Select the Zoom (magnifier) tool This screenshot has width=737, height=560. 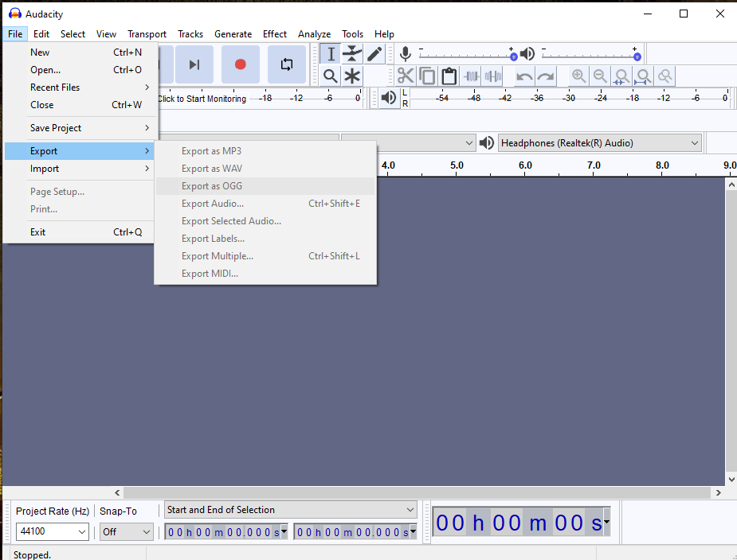pos(331,76)
